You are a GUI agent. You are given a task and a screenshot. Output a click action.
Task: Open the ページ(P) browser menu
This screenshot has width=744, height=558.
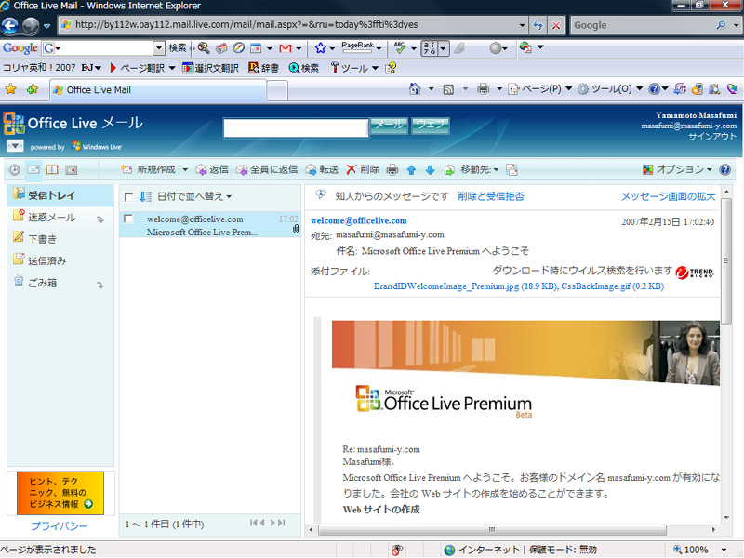point(540,88)
